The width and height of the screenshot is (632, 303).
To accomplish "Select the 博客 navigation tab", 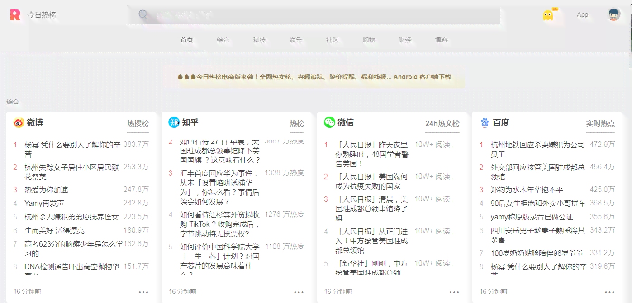I will tap(442, 40).
